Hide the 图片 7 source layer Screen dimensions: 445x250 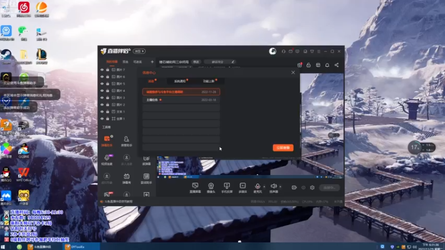[x=102, y=70]
